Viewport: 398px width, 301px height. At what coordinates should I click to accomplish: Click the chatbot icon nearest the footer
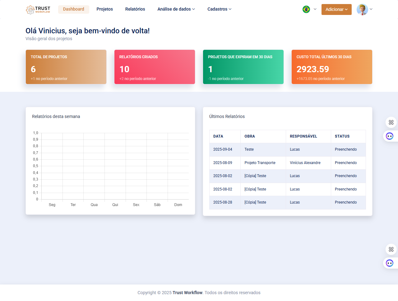[390, 263]
